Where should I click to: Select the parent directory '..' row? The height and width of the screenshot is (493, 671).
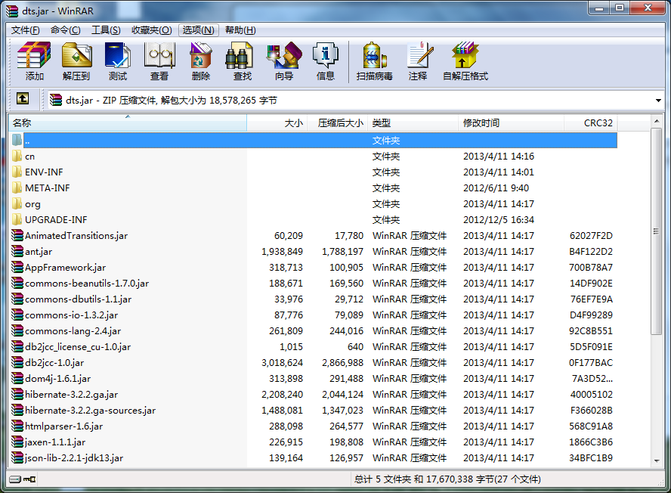click(x=314, y=140)
